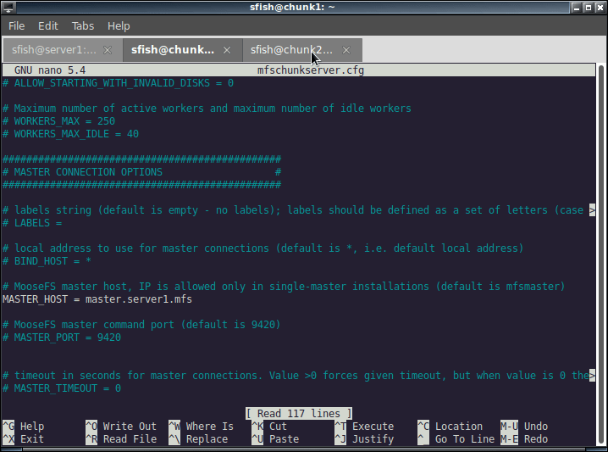The width and height of the screenshot is (608, 452).
Task: Click the ^G Help shortcut
Action: click(23, 427)
